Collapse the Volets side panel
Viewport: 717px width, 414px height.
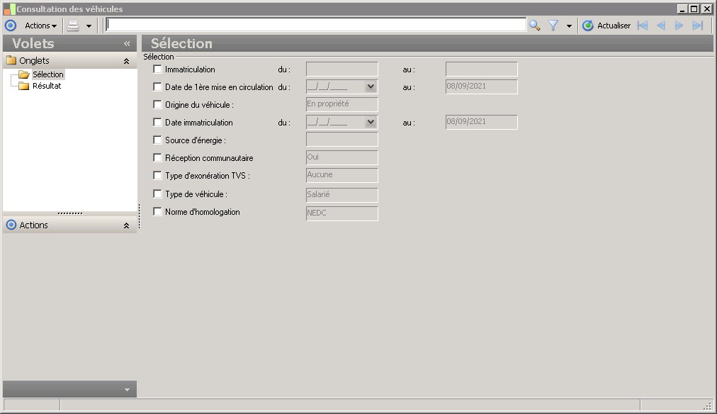[x=127, y=43]
